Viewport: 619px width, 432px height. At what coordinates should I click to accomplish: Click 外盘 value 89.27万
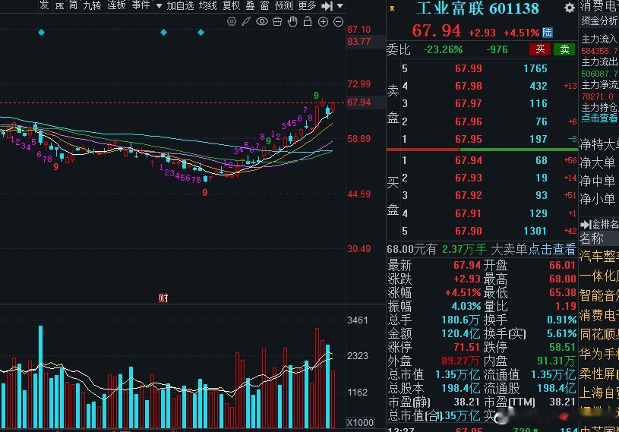pos(460,361)
